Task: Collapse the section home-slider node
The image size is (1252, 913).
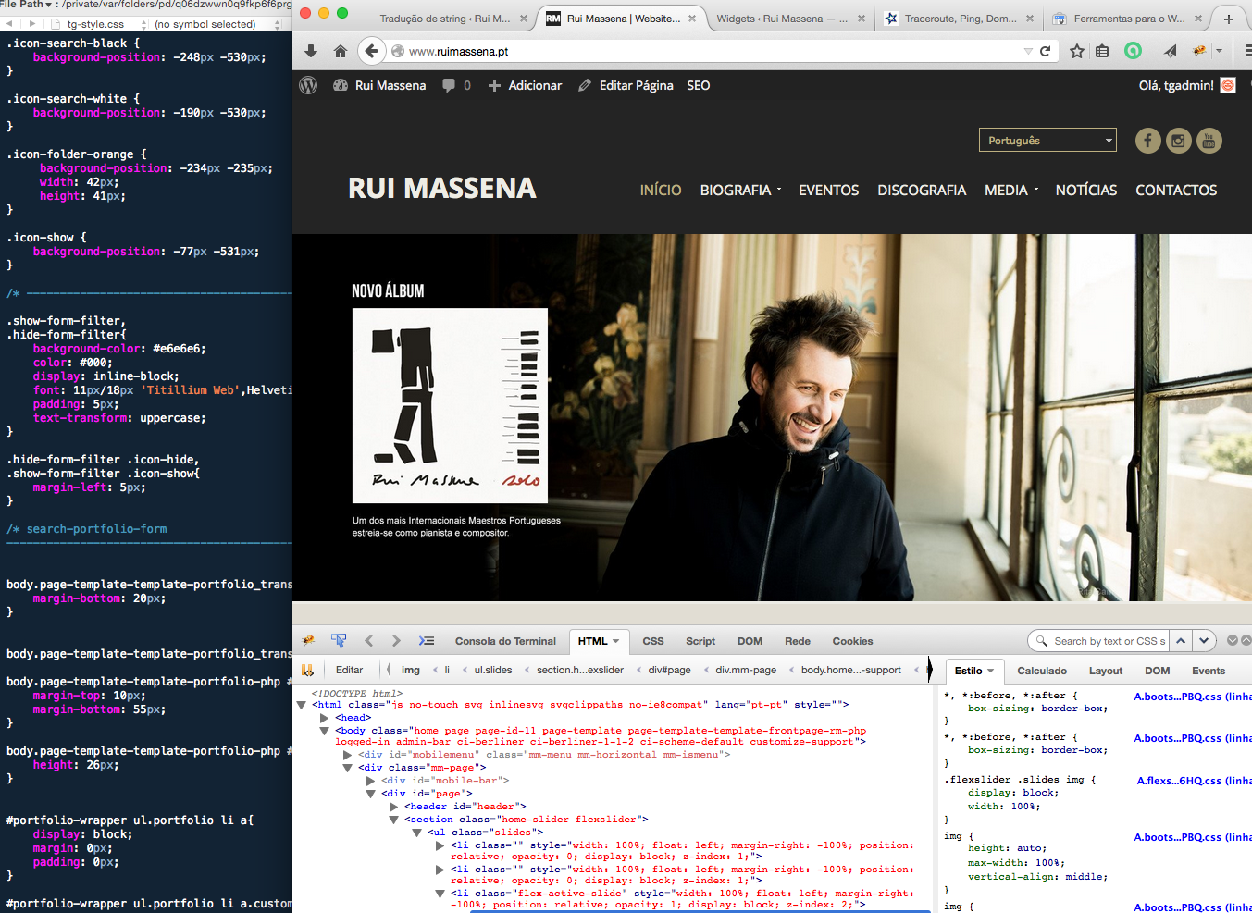Action: (x=393, y=820)
